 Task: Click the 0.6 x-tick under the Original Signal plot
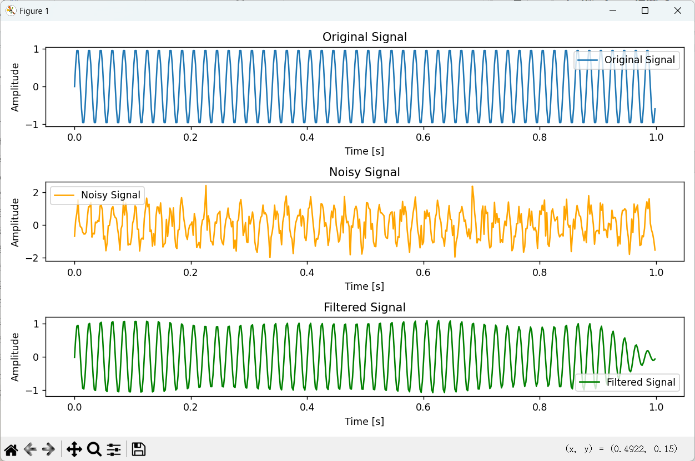(424, 137)
